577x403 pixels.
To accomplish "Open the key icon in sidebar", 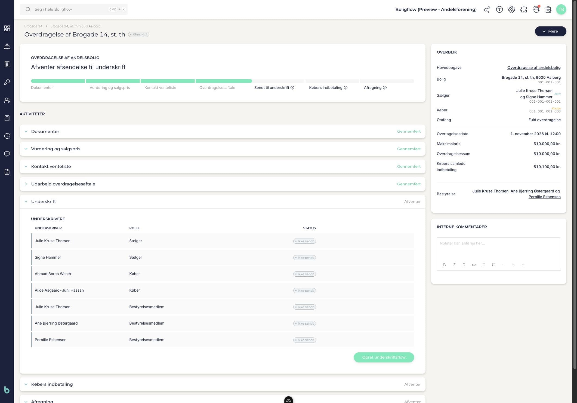I will point(7,82).
